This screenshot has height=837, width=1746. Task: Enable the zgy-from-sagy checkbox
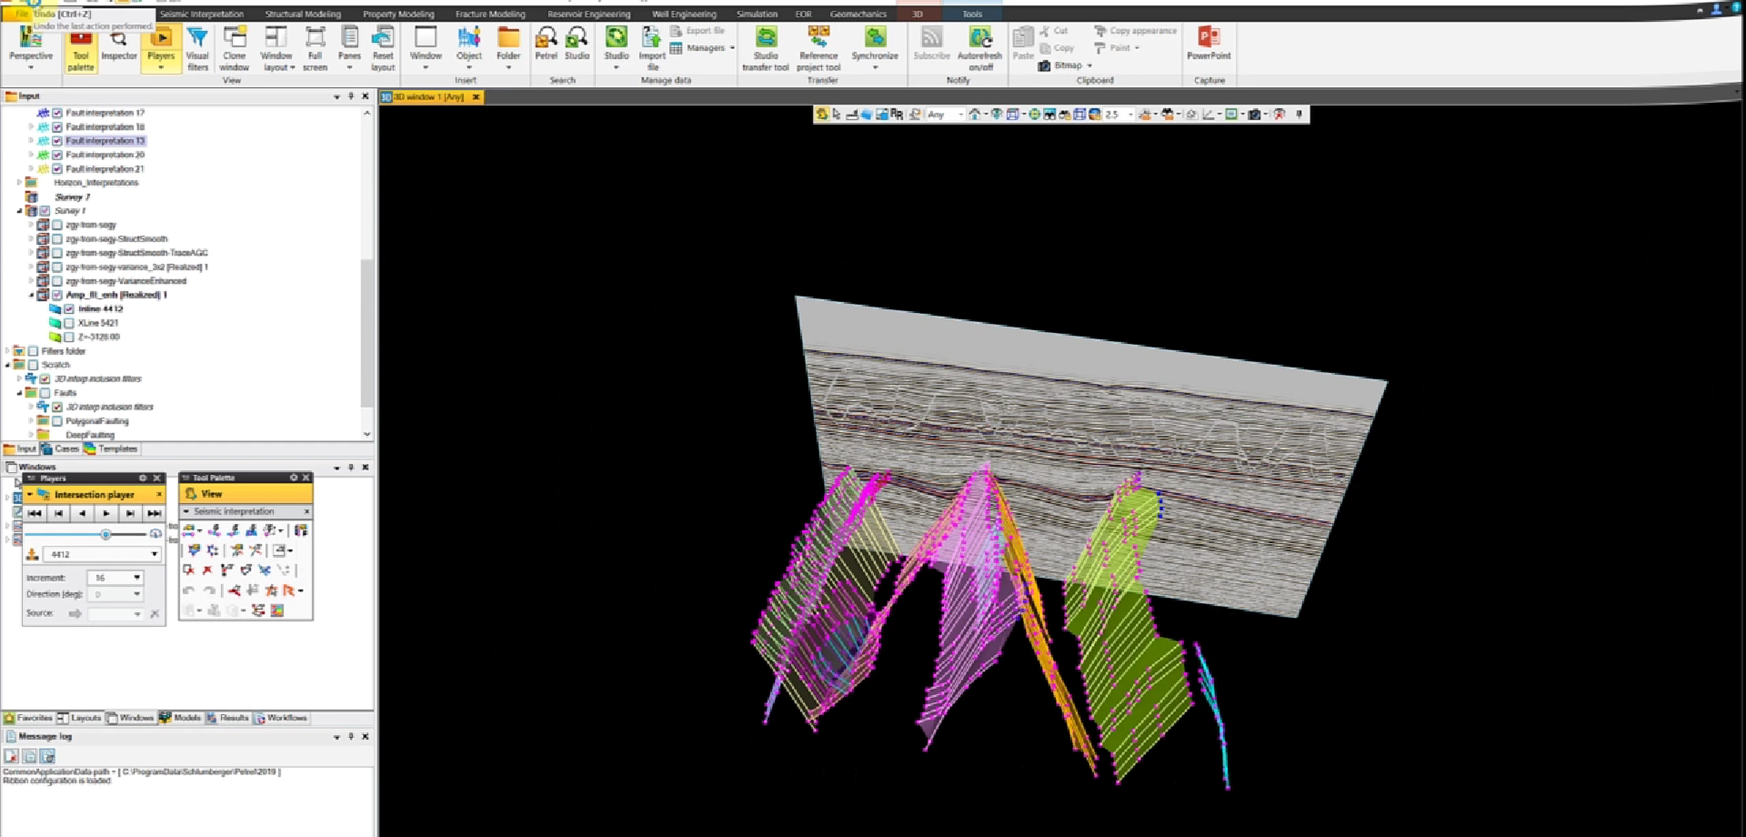click(x=57, y=225)
